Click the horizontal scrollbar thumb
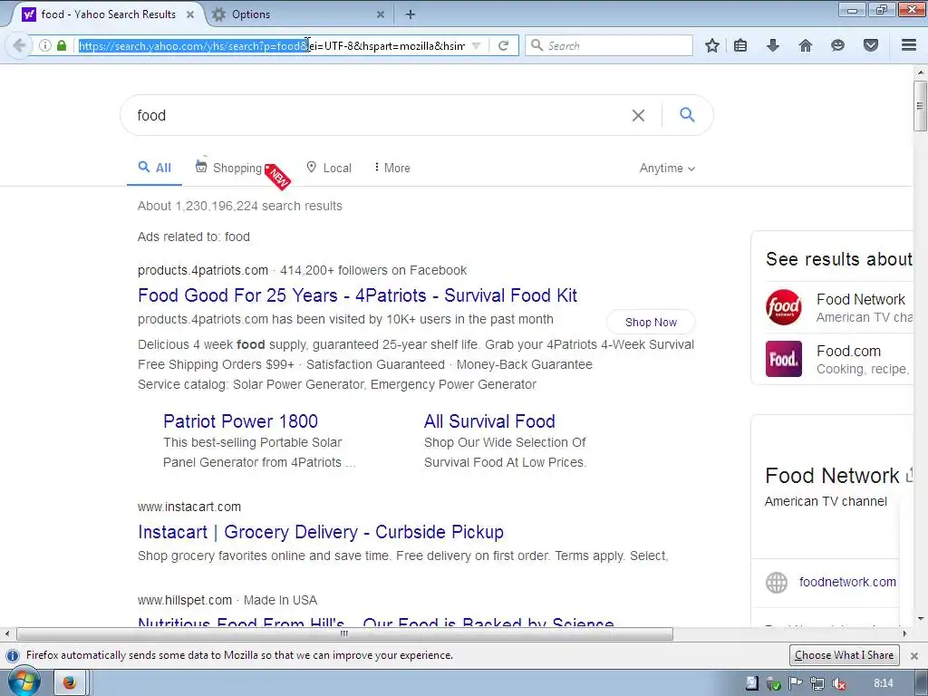Screen dimensions: 928x696 click(x=344, y=633)
